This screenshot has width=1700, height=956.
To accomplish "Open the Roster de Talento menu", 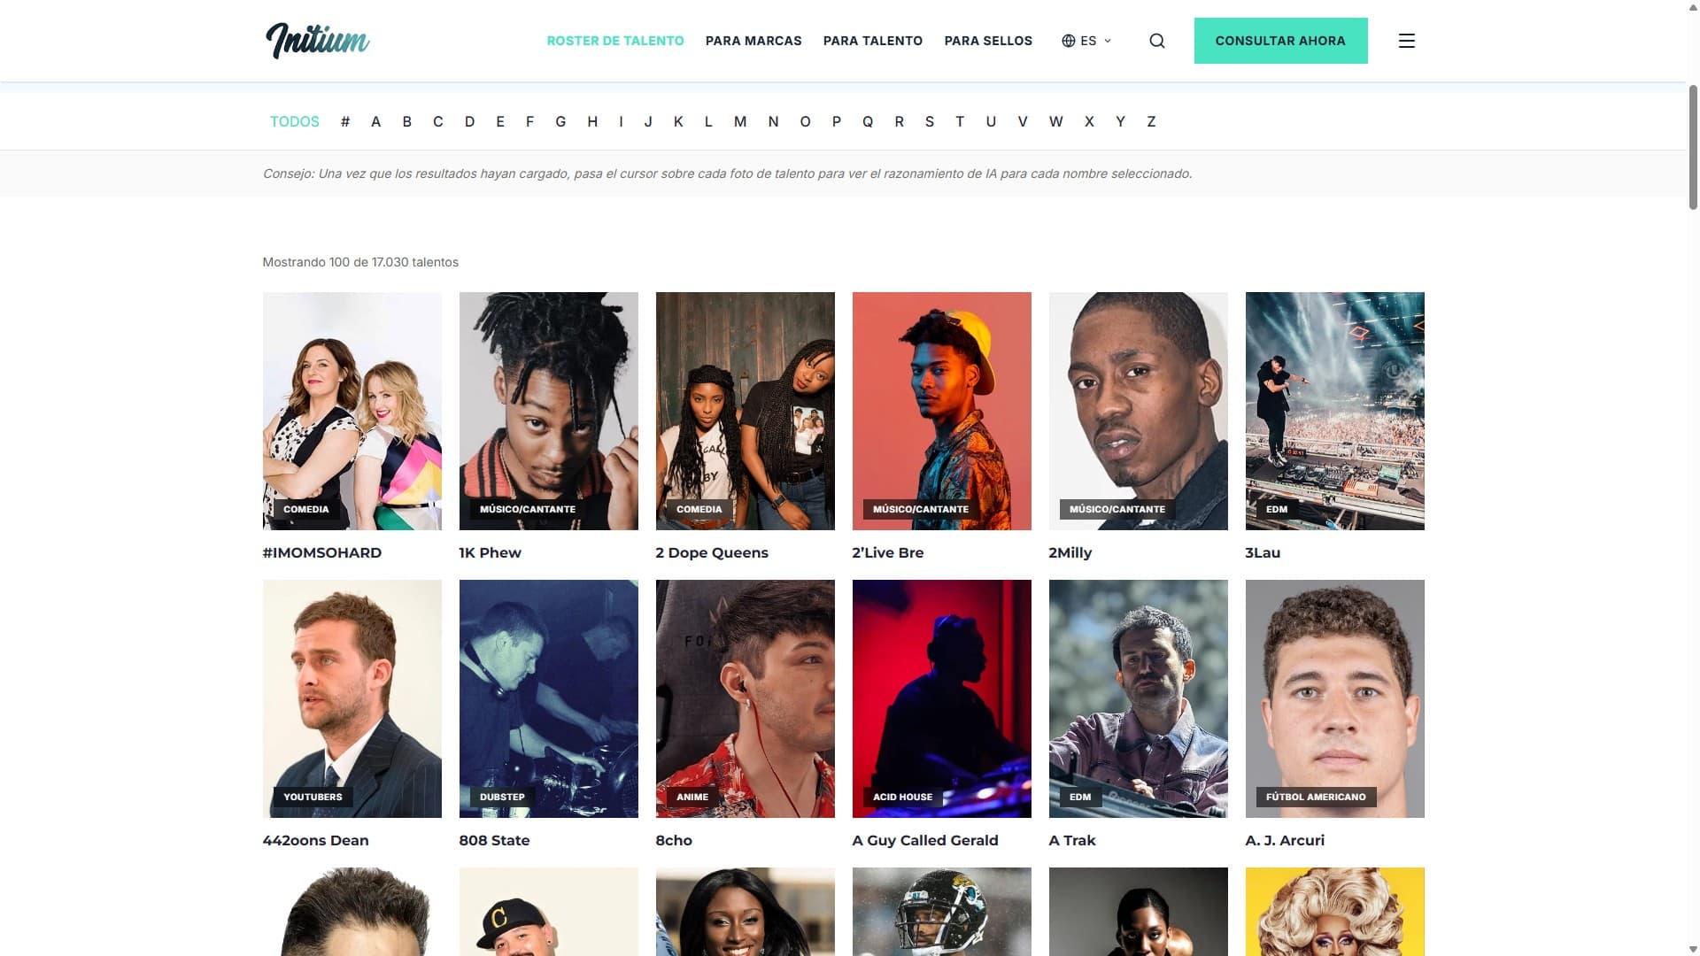I will (614, 41).
